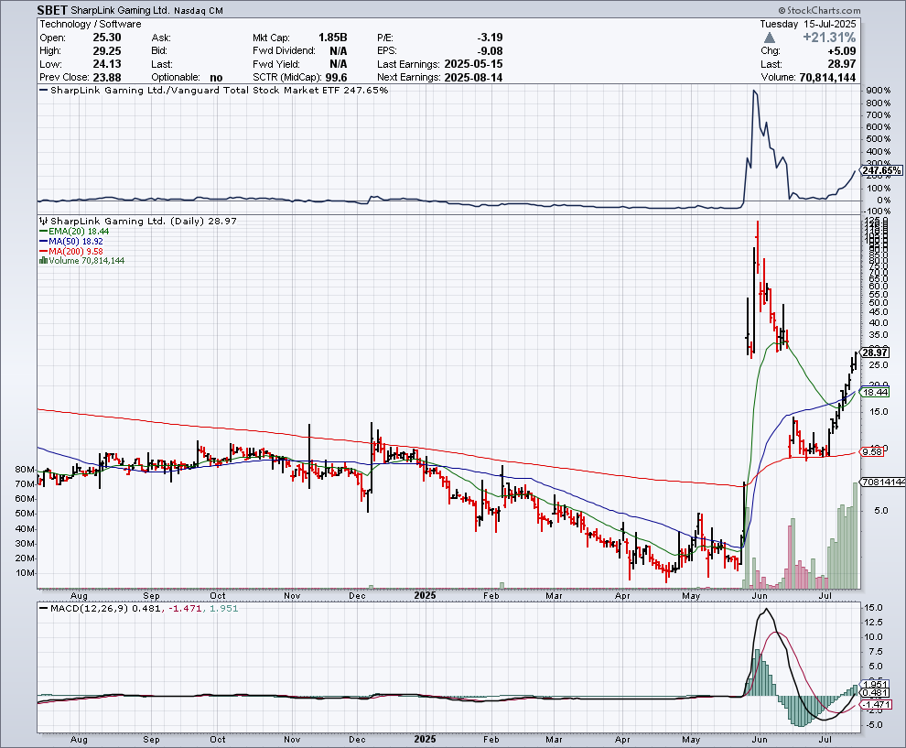Click the Last value 28.97 in the header

point(842,64)
